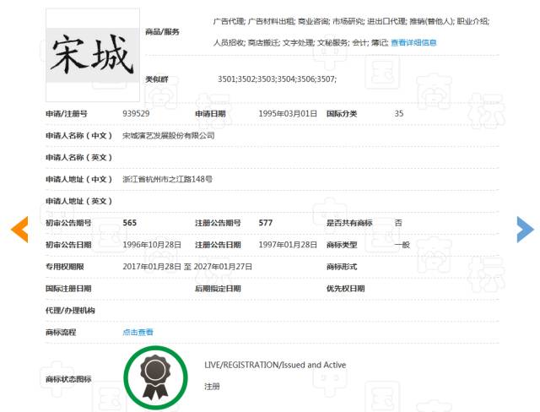Click the 代理/办理机构 label

coord(70,311)
